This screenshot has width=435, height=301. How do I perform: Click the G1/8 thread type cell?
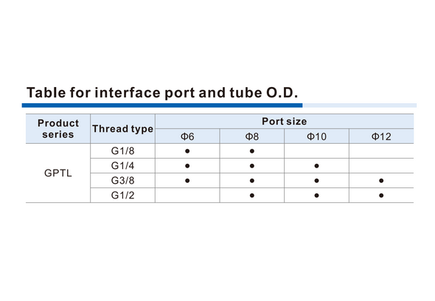[122, 151]
